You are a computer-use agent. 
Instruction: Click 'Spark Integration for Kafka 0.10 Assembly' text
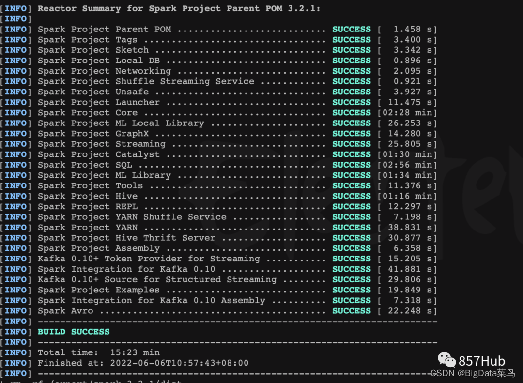tap(152, 300)
